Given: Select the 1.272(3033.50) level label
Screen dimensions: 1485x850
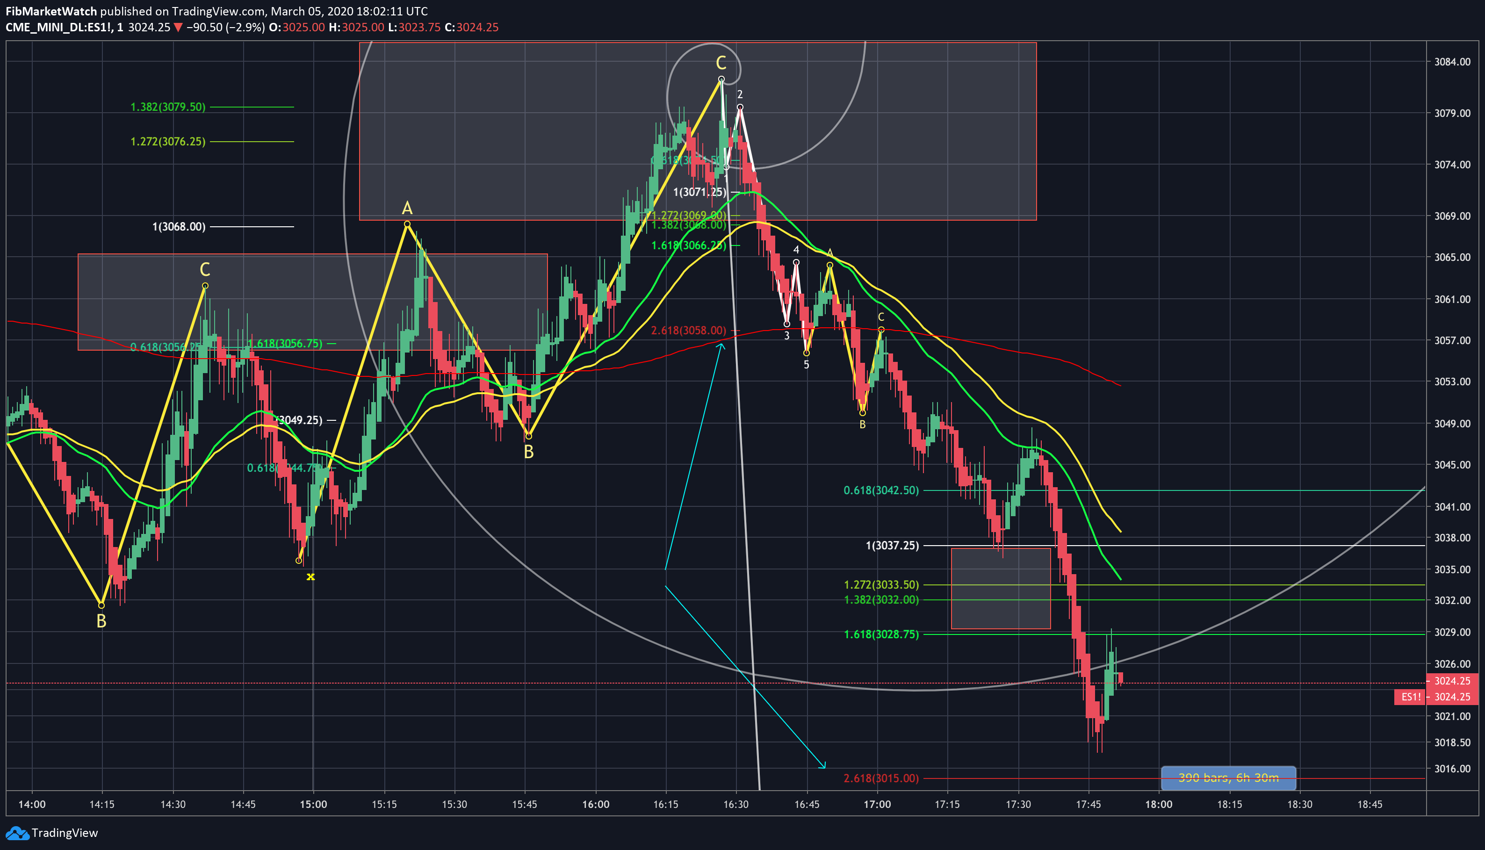Looking at the screenshot, I should (x=881, y=584).
